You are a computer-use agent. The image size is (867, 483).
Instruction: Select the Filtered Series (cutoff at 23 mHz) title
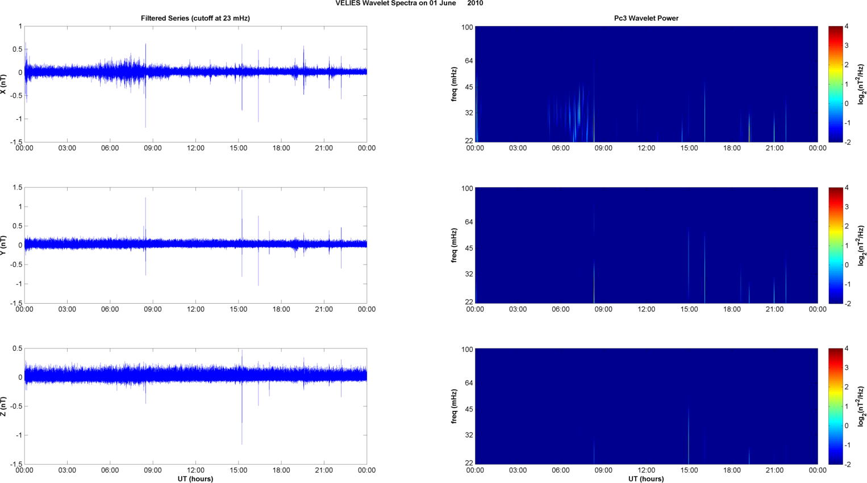point(195,18)
